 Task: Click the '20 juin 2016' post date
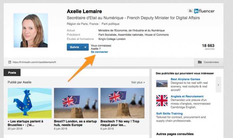pos(15,129)
